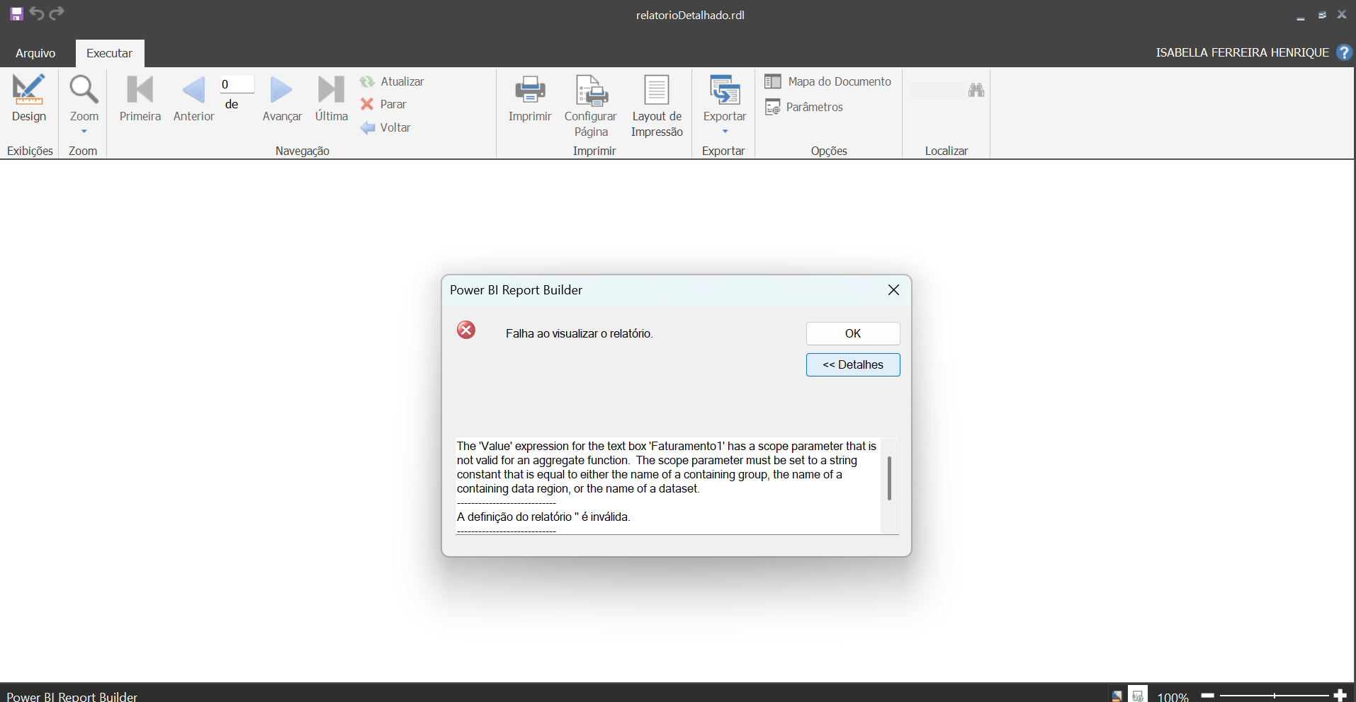Refresh report with Atualizar
The width and height of the screenshot is (1356, 702).
pyautogui.click(x=392, y=81)
